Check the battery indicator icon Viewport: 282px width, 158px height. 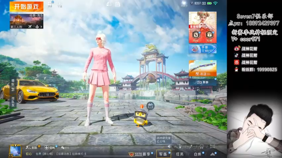coord(209,3)
